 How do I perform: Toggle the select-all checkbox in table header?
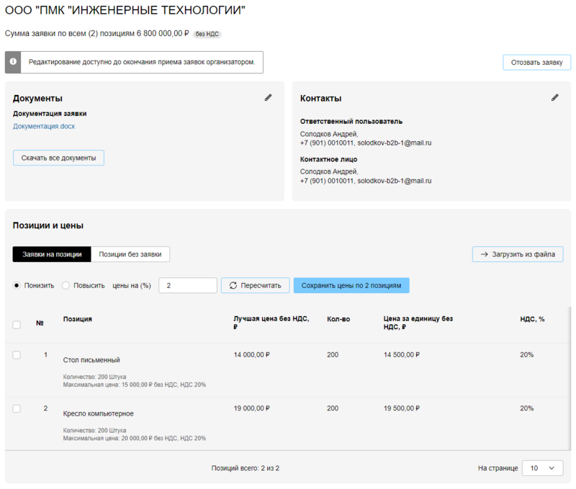(17, 325)
